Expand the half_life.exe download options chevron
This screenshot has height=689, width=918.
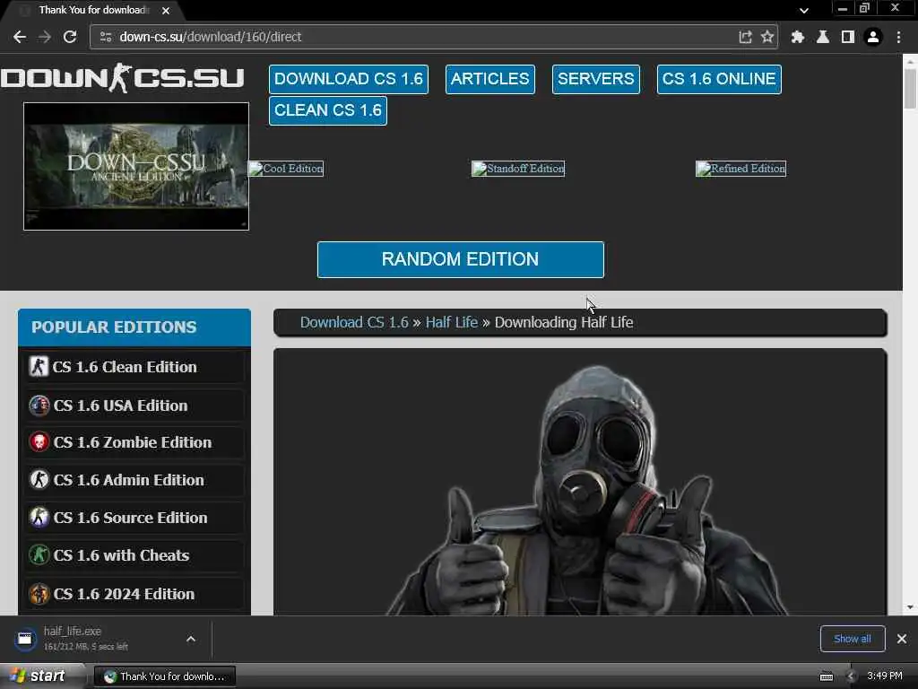point(191,639)
